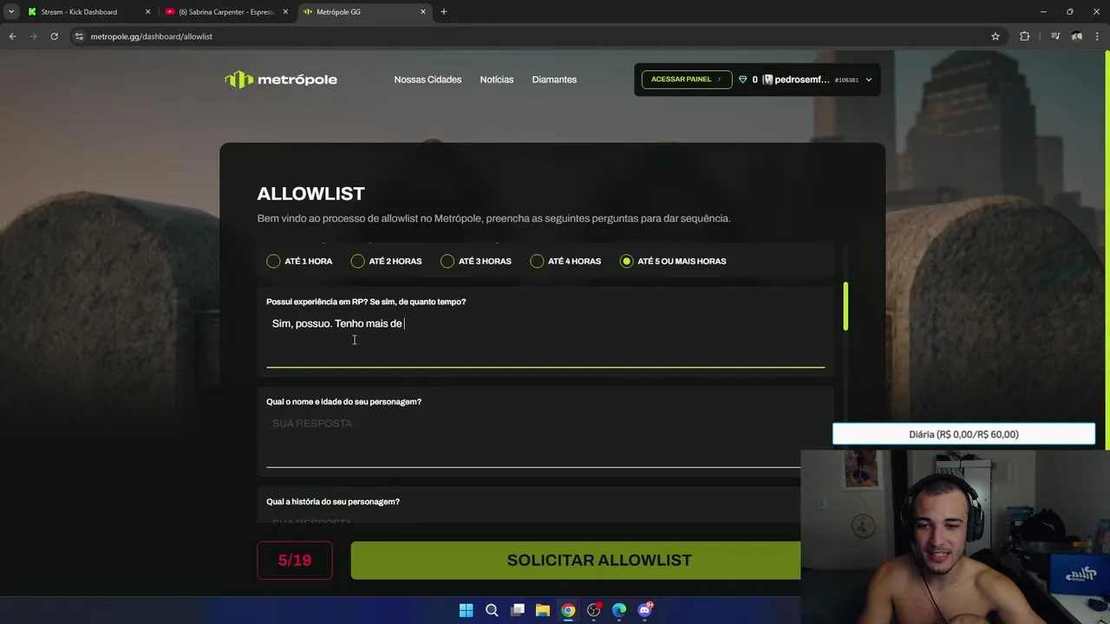Image resolution: width=1110 pixels, height=624 pixels.
Task: Open File Explorer from taskbar
Action: pos(543,610)
